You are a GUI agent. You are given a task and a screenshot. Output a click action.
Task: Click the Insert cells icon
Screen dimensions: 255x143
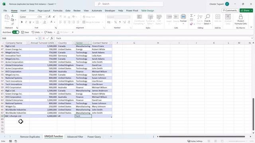[x=169, y=19]
